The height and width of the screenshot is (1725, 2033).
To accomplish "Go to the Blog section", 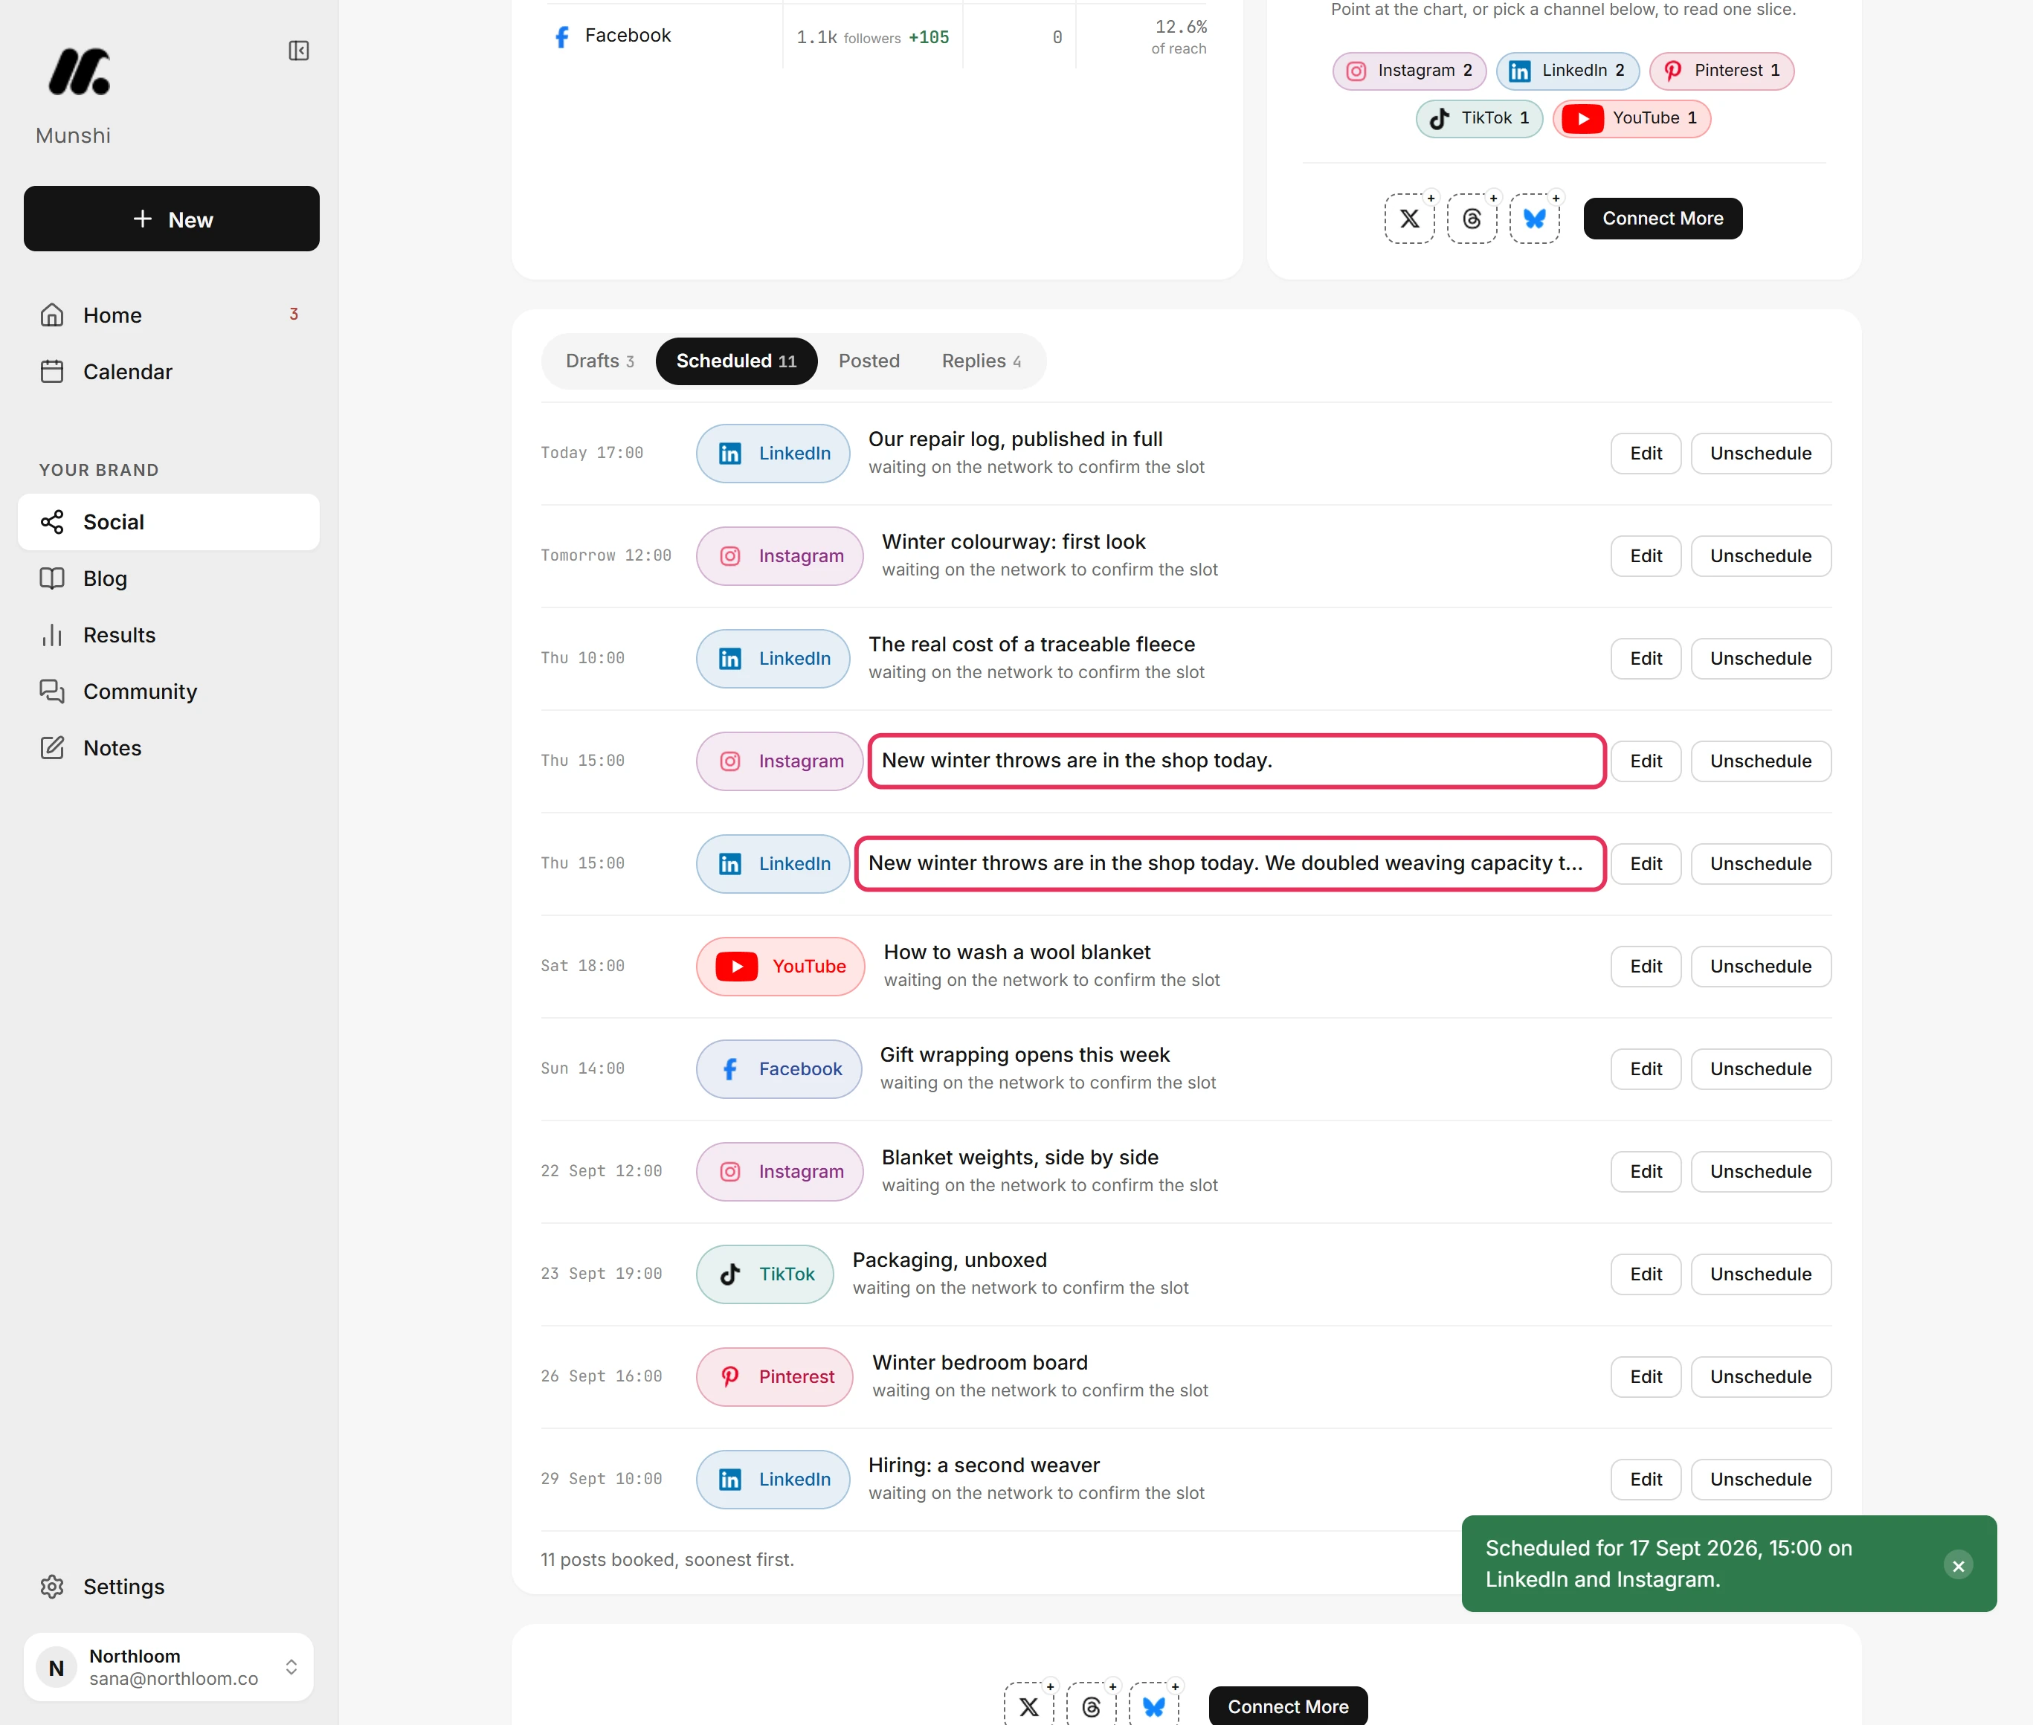I will [x=168, y=578].
